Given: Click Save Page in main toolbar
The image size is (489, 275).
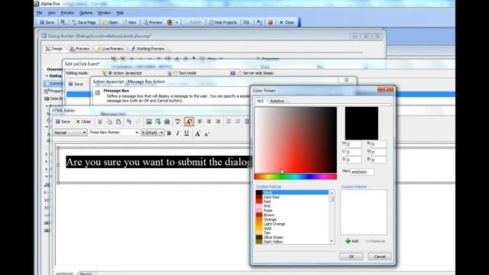Looking at the screenshot, I should 84,22.
